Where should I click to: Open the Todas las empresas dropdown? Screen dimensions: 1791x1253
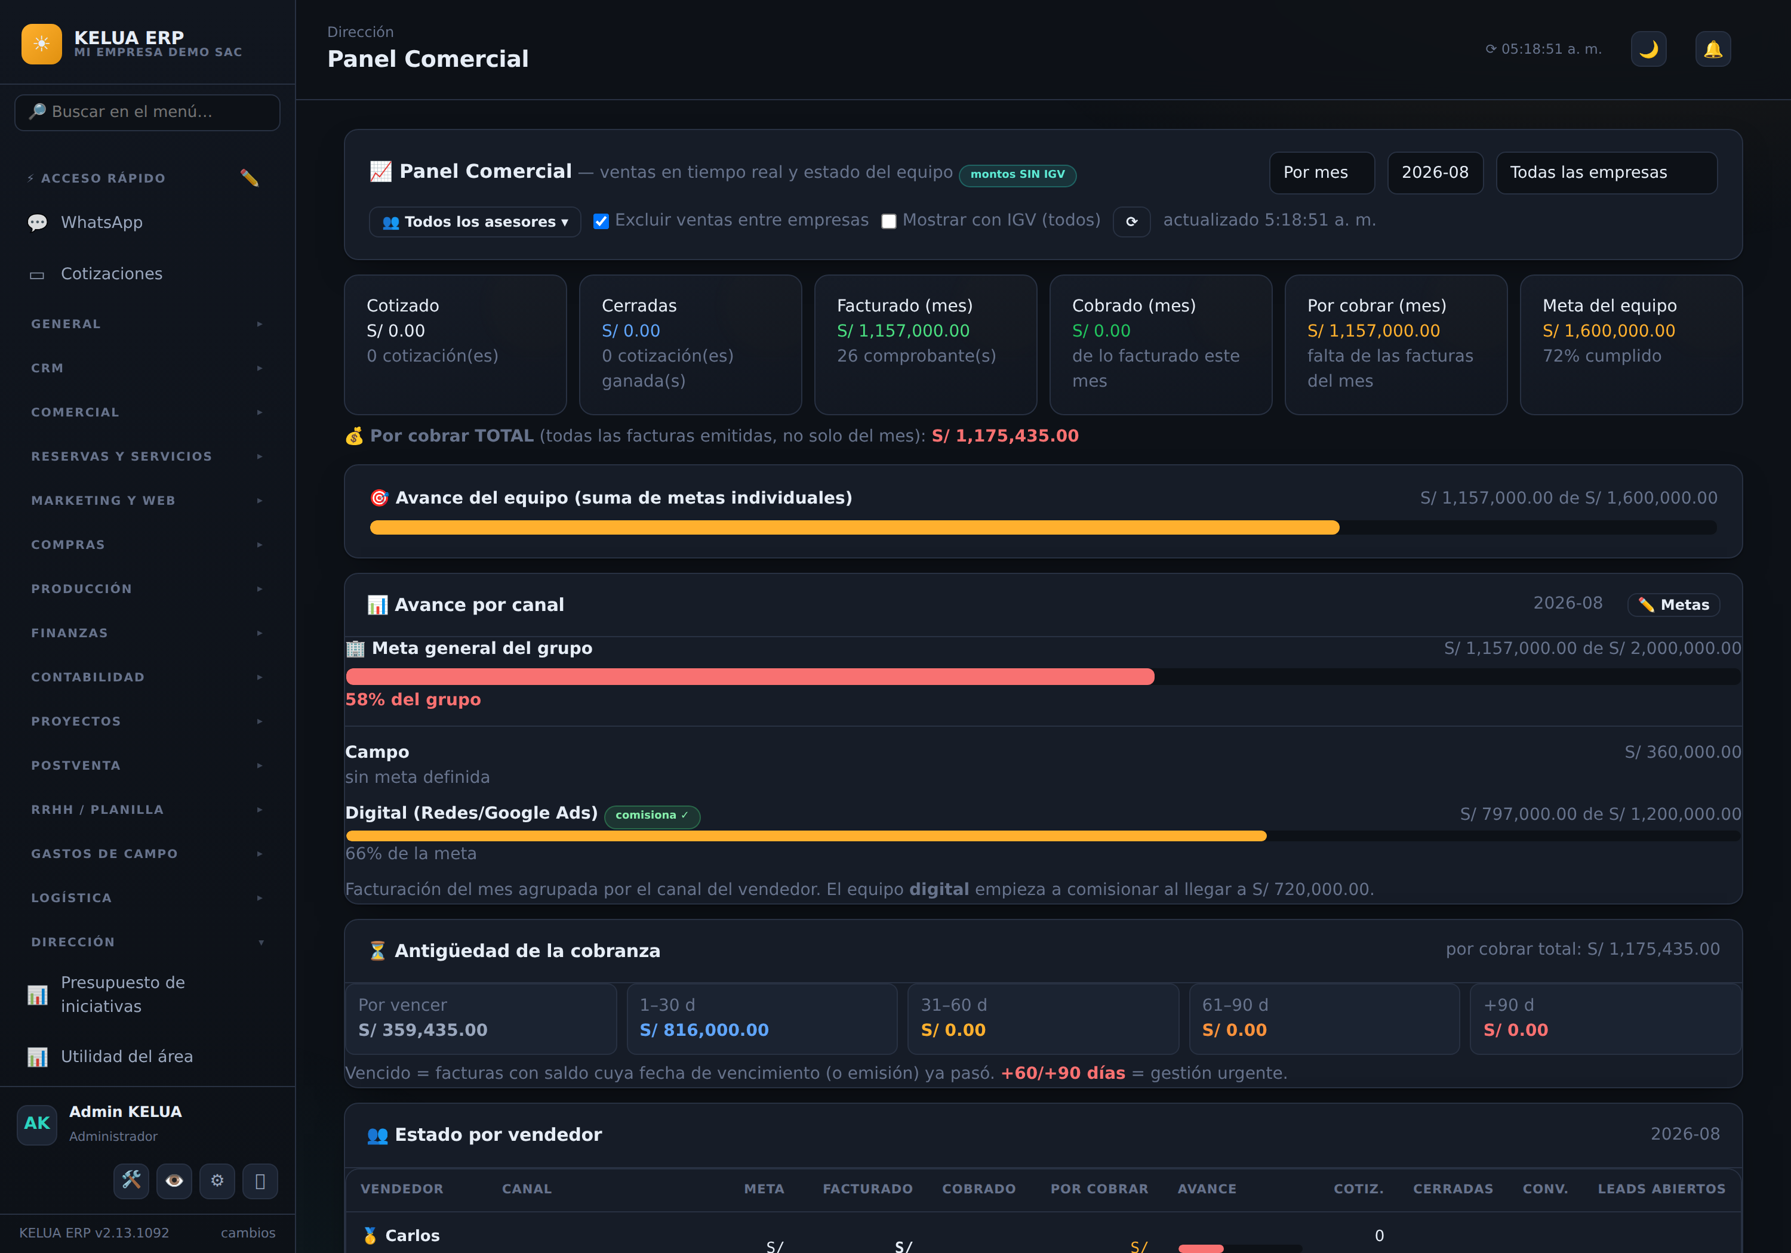(x=1606, y=172)
